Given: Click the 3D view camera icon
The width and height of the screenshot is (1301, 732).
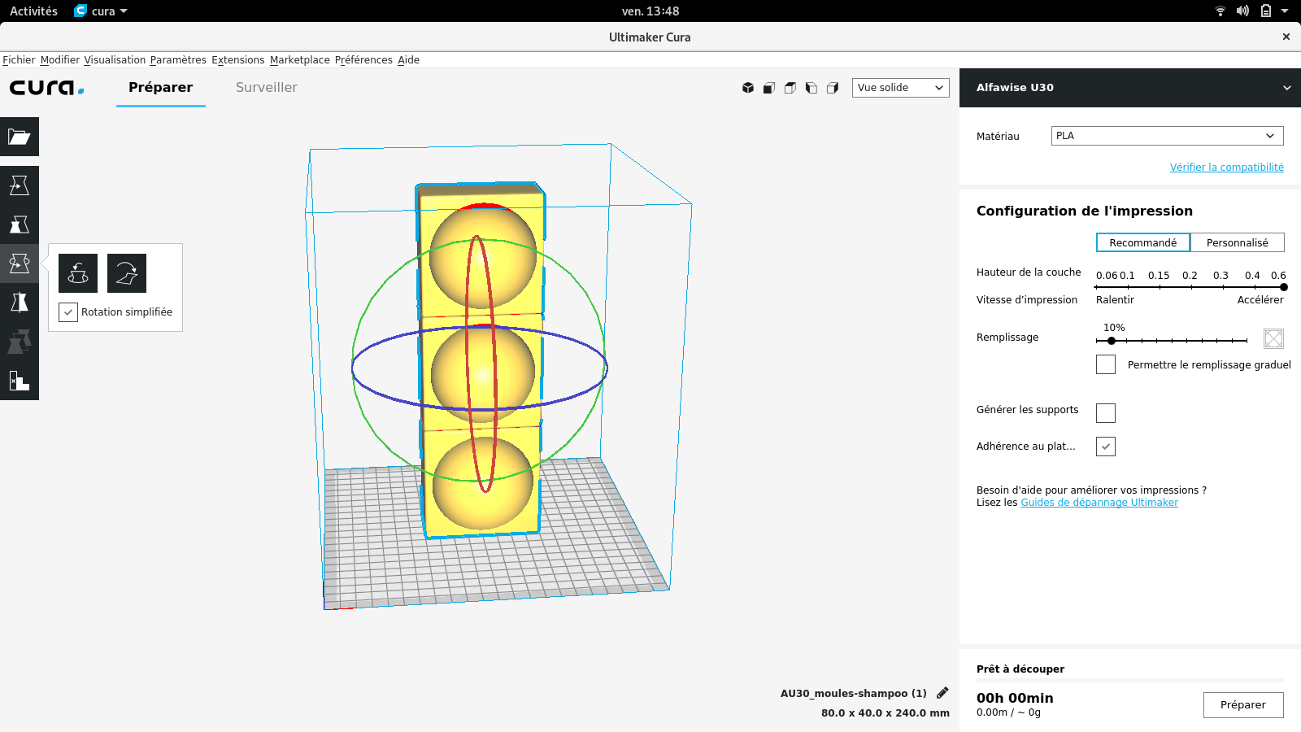Looking at the screenshot, I should tap(748, 88).
